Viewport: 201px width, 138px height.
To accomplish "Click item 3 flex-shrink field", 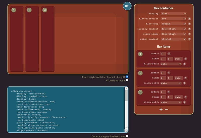I will (x=170, y=97).
